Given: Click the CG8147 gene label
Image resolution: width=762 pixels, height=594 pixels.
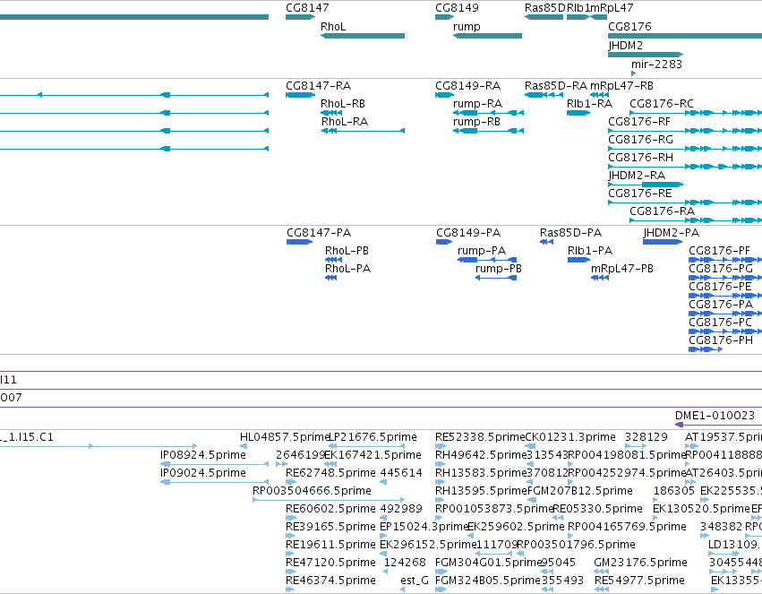Looking at the screenshot, I should click(x=307, y=8).
